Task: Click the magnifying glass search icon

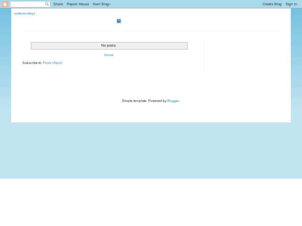Action: click(x=47, y=4)
